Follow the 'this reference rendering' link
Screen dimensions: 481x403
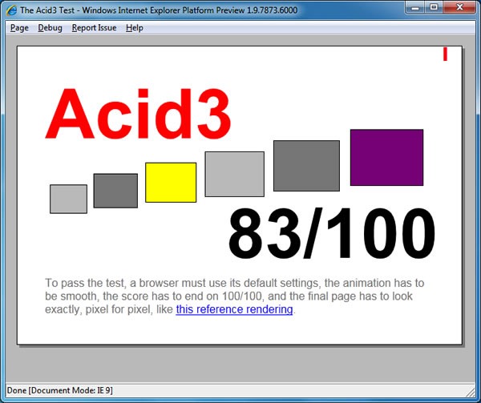(234, 309)
